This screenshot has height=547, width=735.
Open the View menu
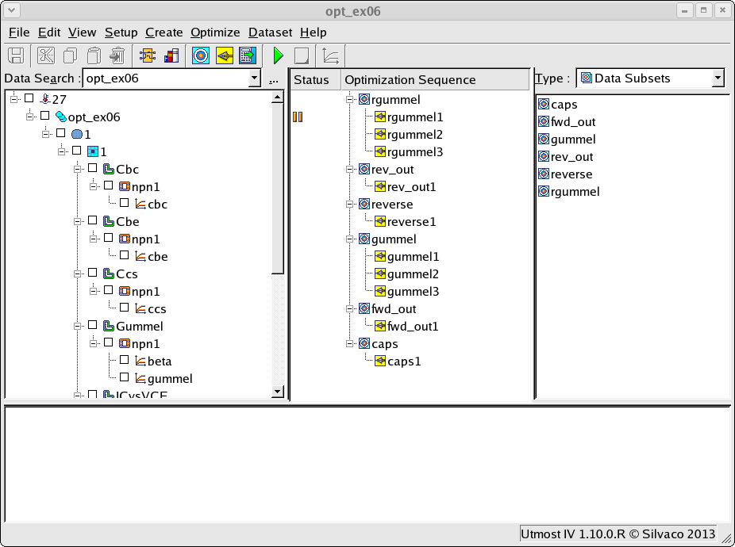(x=82, y=33)
